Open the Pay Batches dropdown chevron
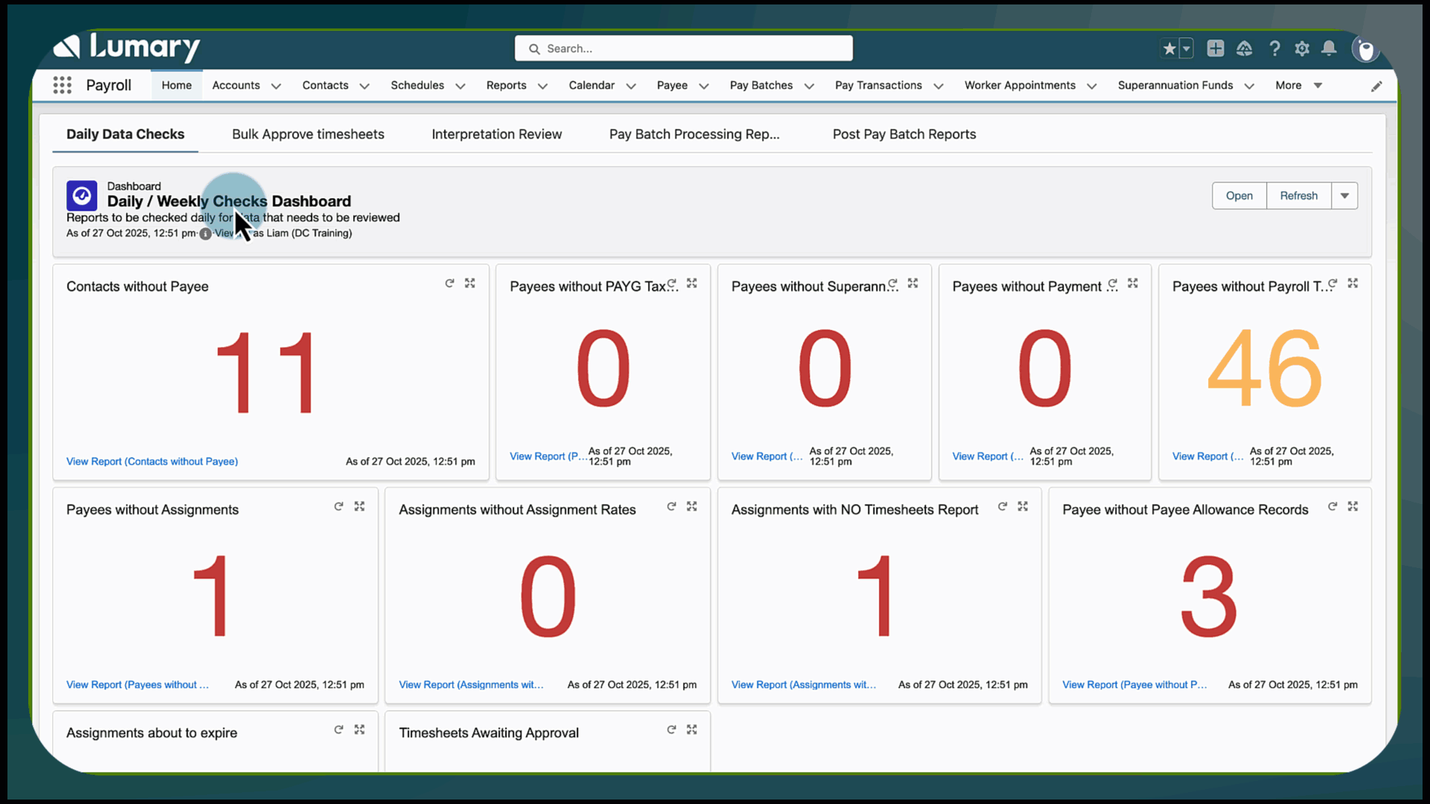Image resolution: width=1430 pixels, height=804 pixels. 810,86
